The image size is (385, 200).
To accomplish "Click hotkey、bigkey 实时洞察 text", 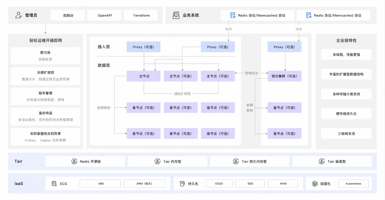I will pyautogui.click(x=45, y=140).
